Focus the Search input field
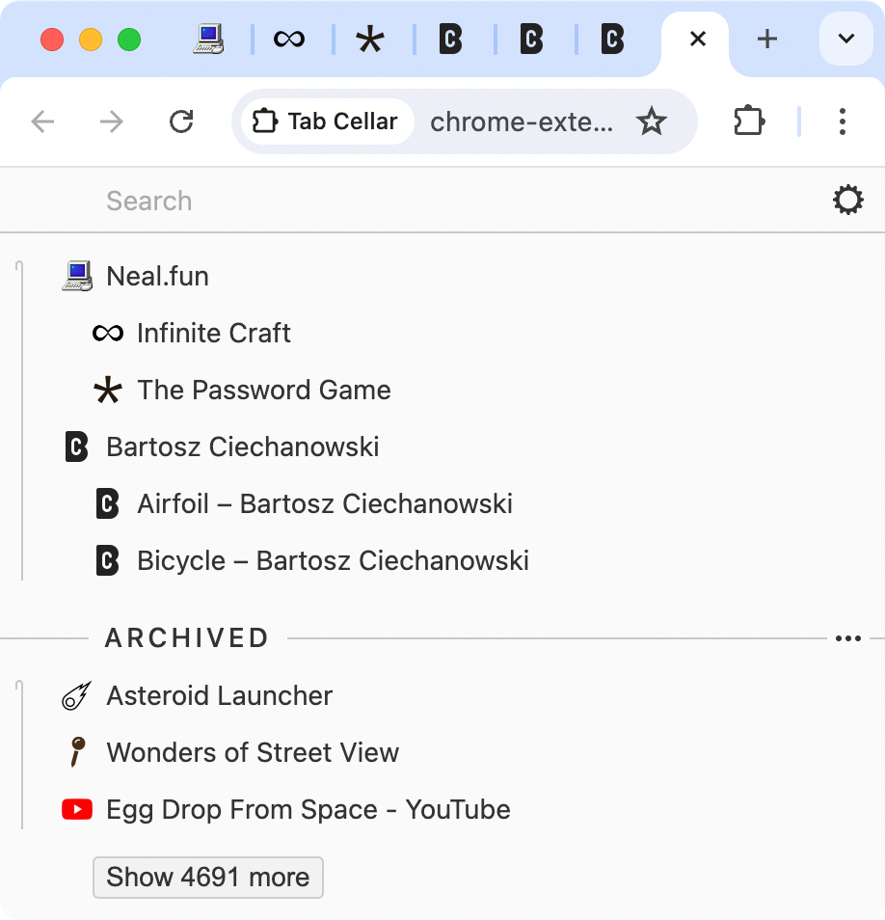 [x=434, y=201]
